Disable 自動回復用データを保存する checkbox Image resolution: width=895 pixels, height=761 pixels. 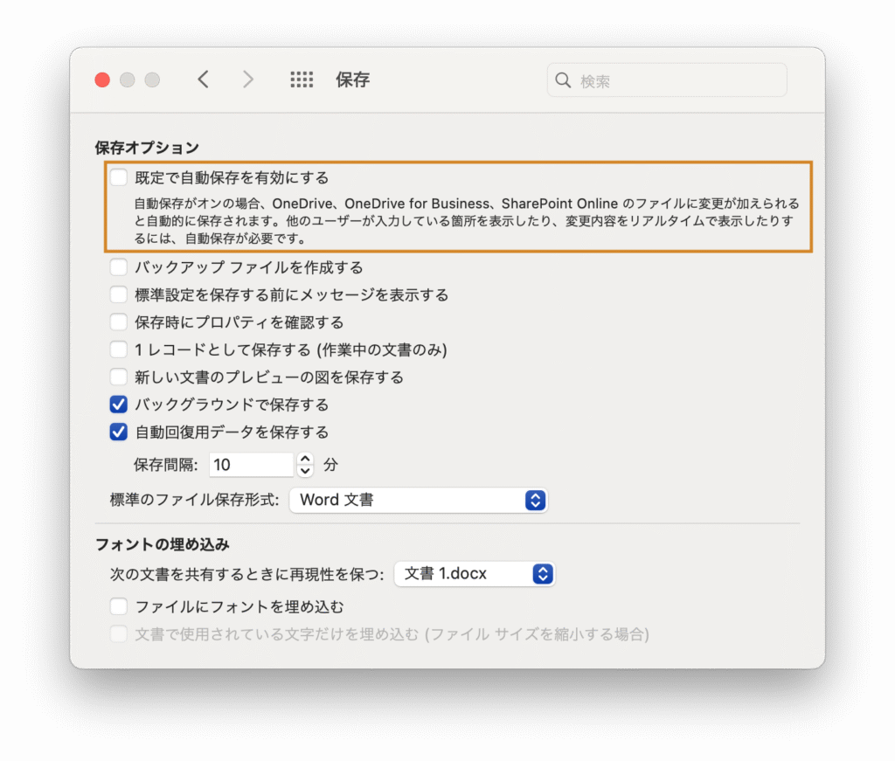119,432
